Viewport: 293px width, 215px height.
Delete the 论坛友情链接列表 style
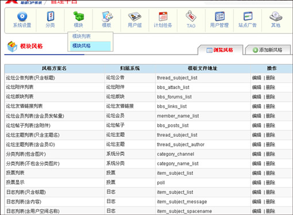coord(271,106)
